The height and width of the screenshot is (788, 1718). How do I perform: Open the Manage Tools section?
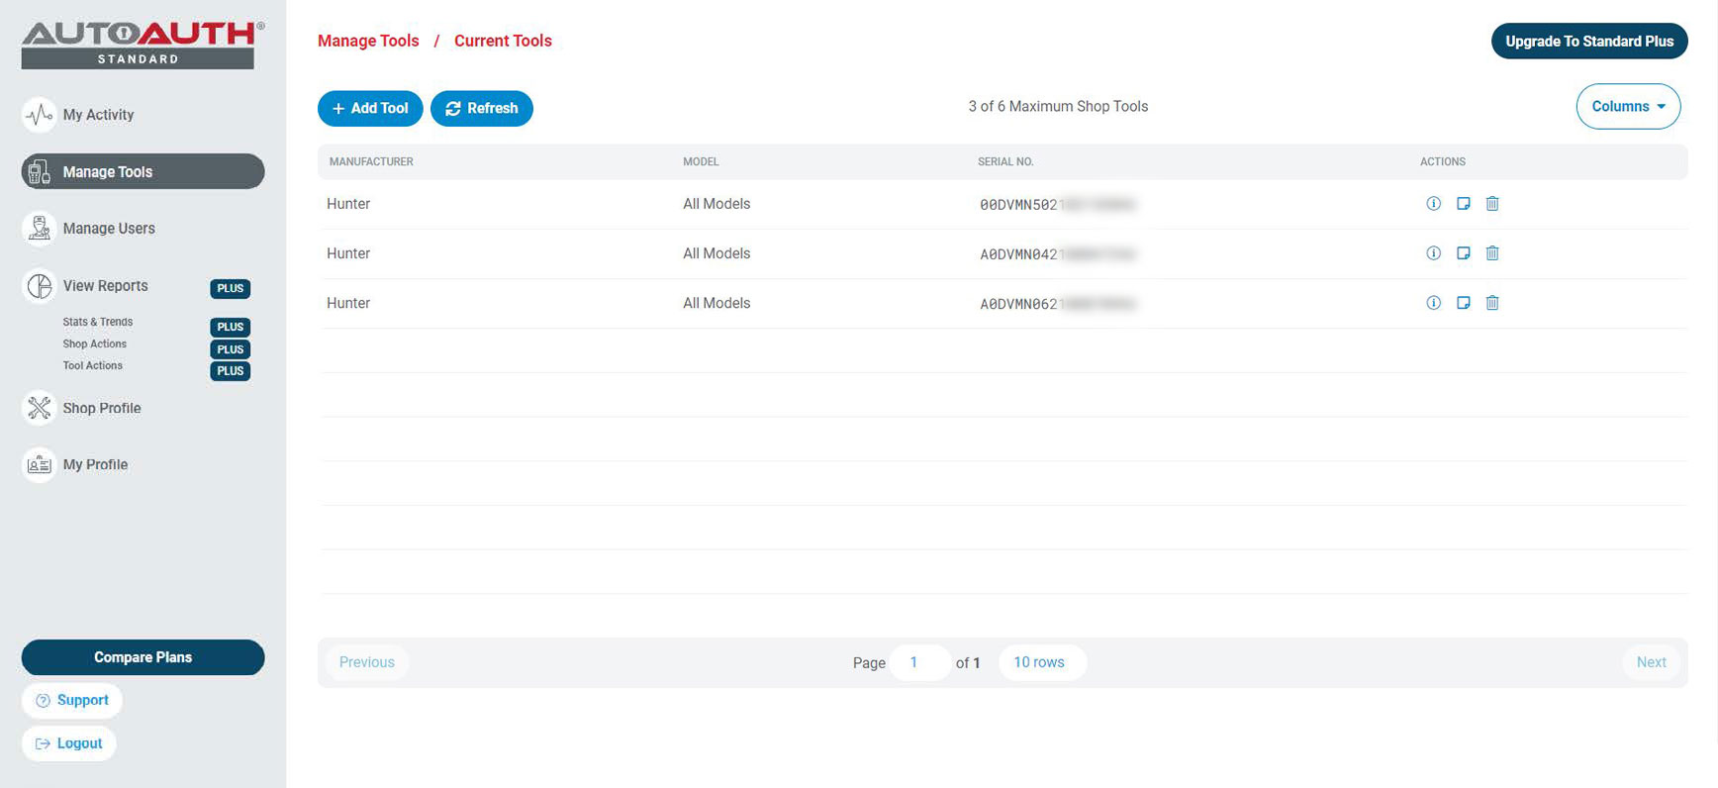point(143,171)
